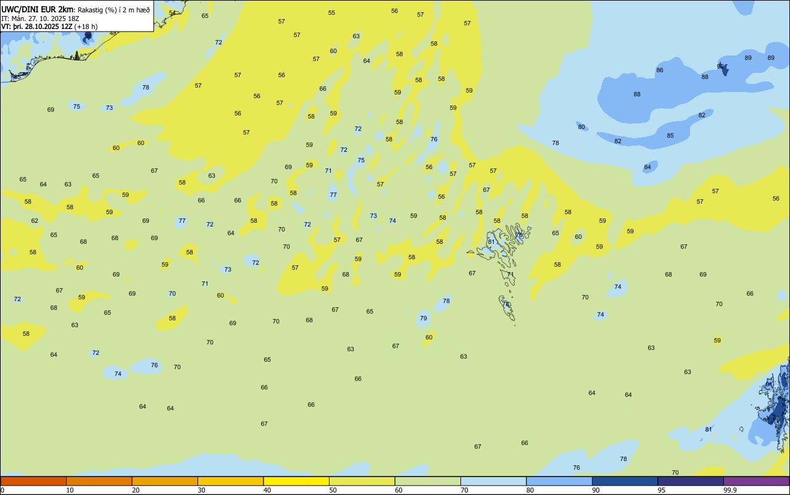This screenshot has width=790, height=495.
Task: Click the humidity value 85 on the map
Action: [x=670, y=136]
